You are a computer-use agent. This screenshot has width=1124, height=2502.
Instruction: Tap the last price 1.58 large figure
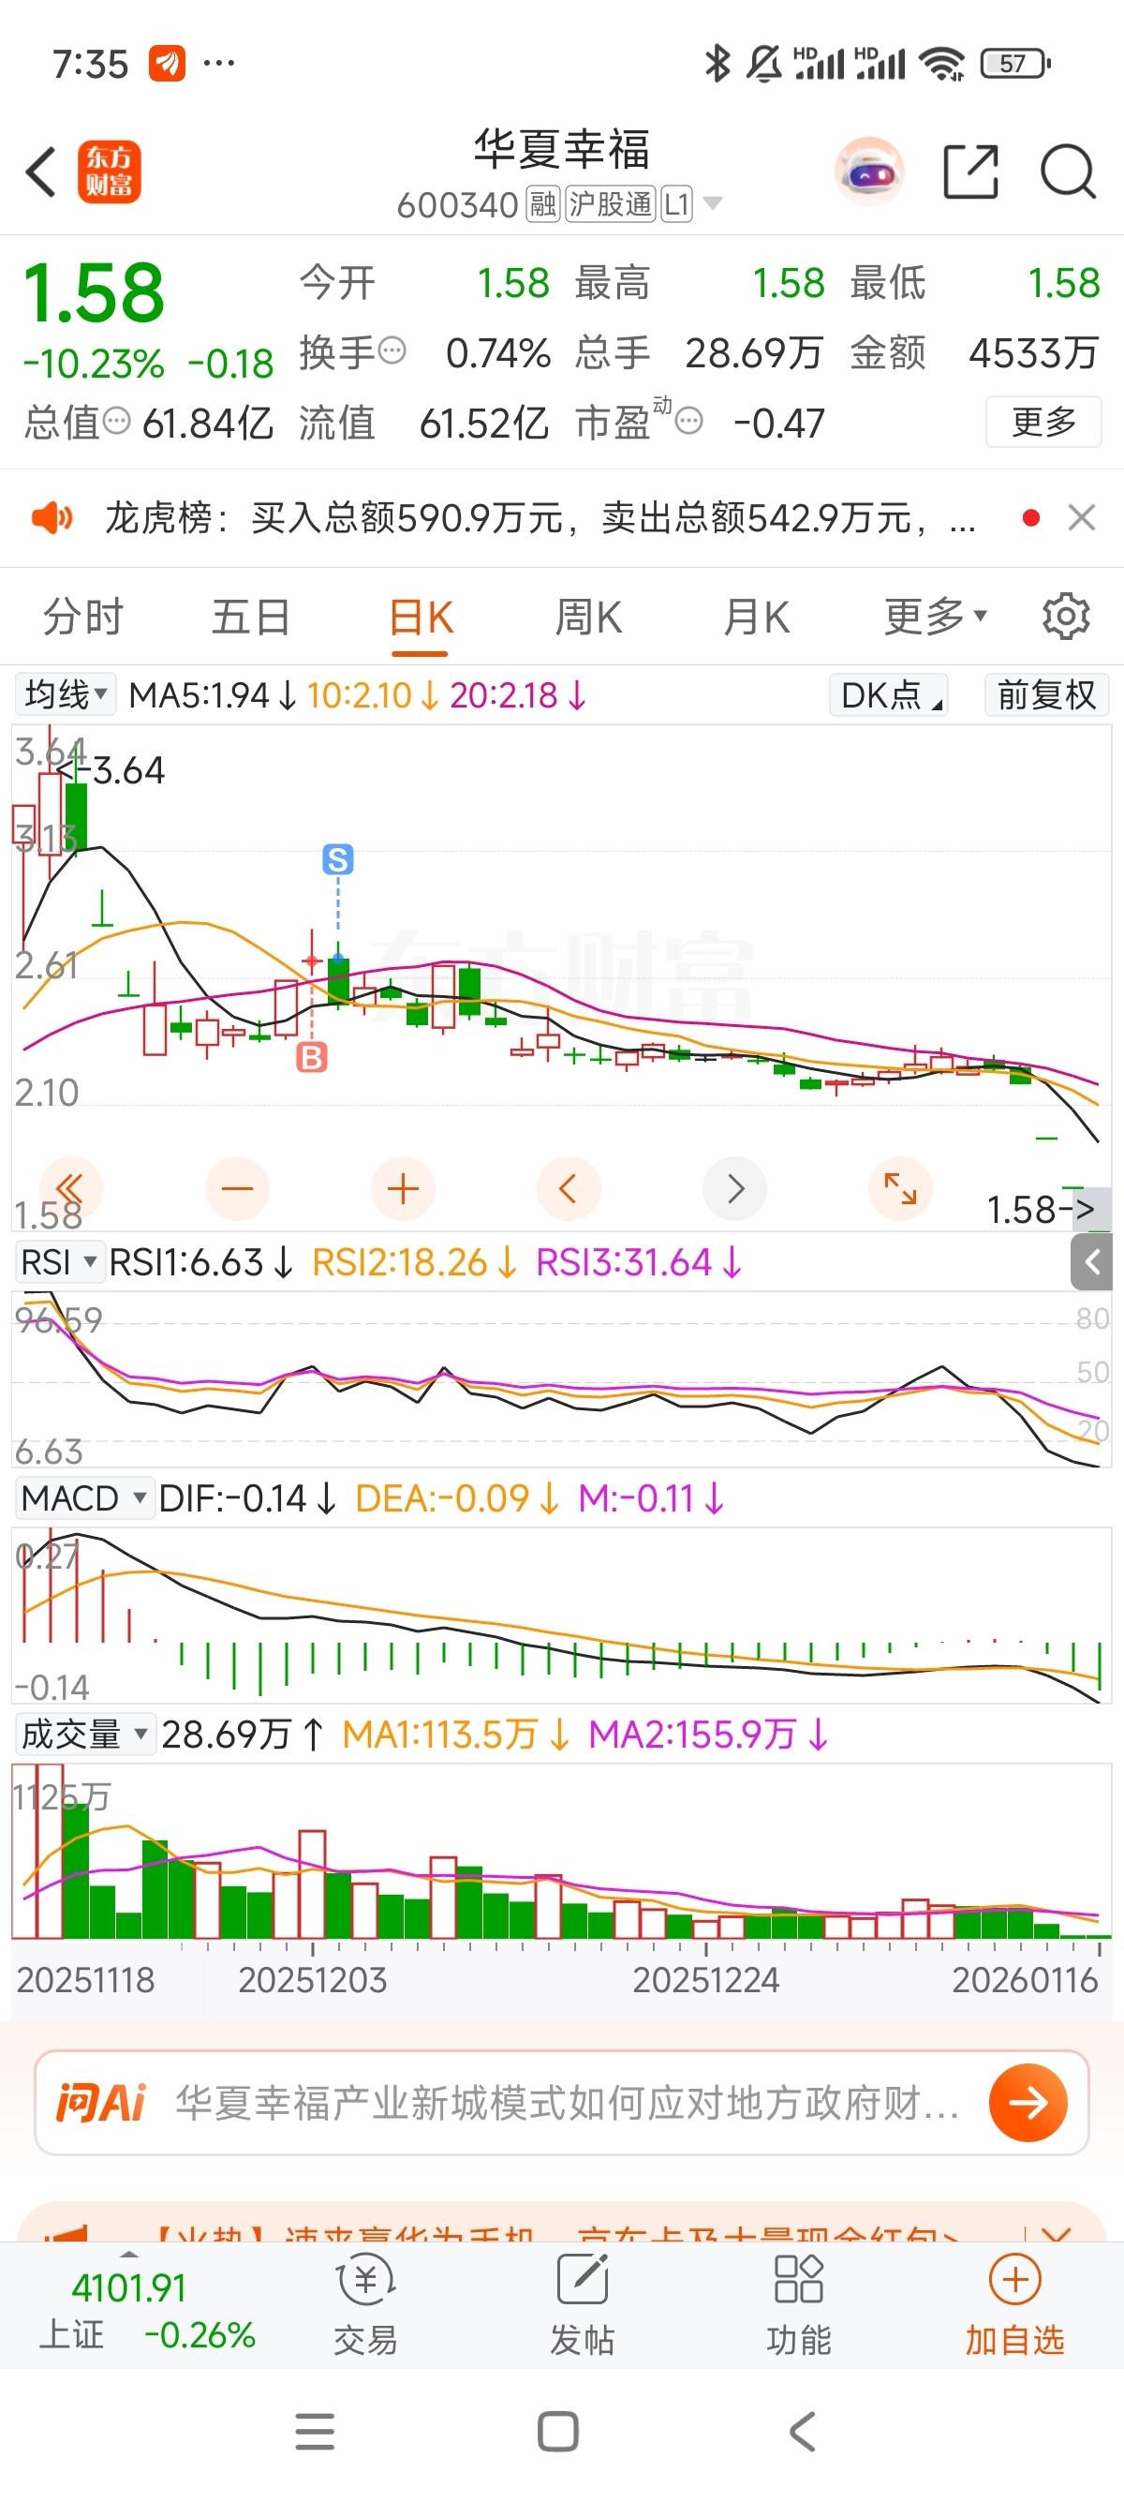[x=95, y=292]
